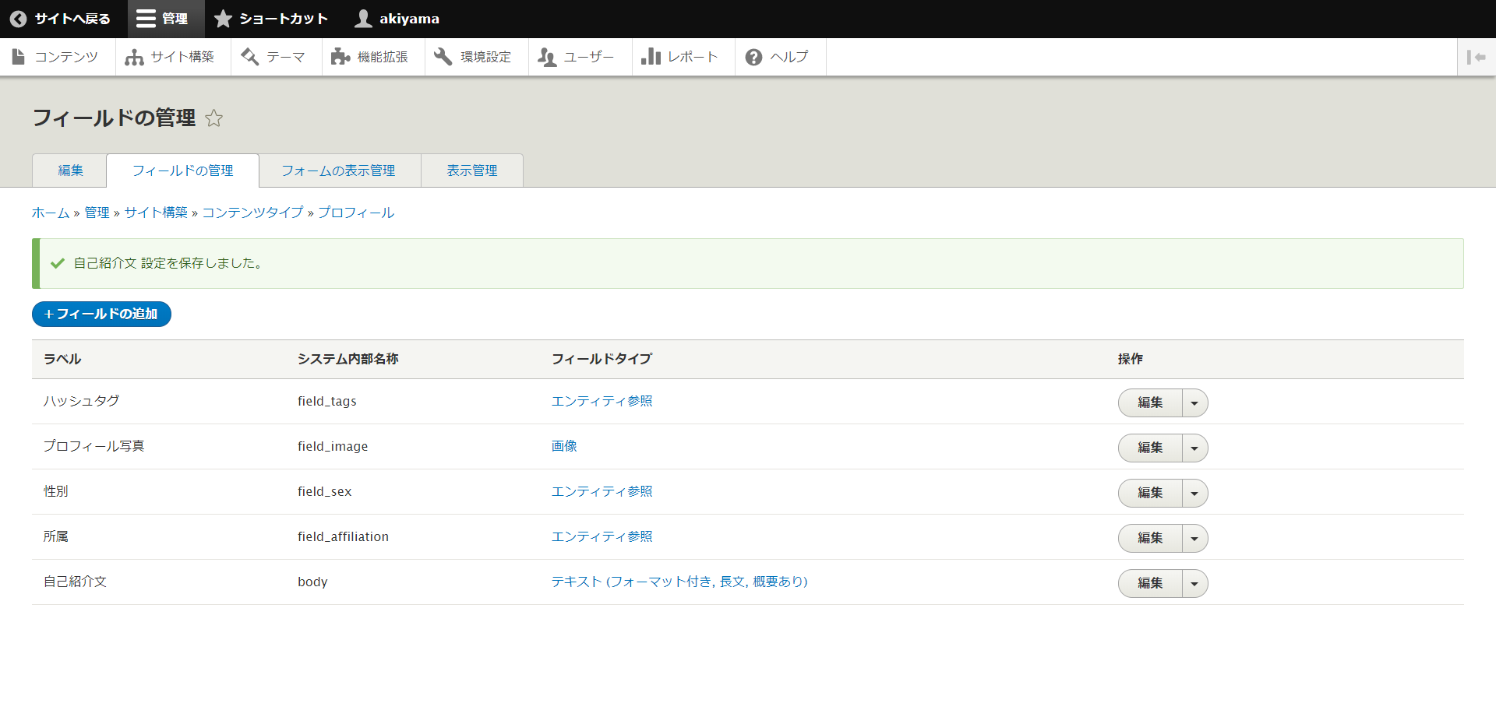Image resolution: width=1496 pixels, height=703 pixels.
Task: Toggle the toolbar orientation button
Action: point(1476,57)
